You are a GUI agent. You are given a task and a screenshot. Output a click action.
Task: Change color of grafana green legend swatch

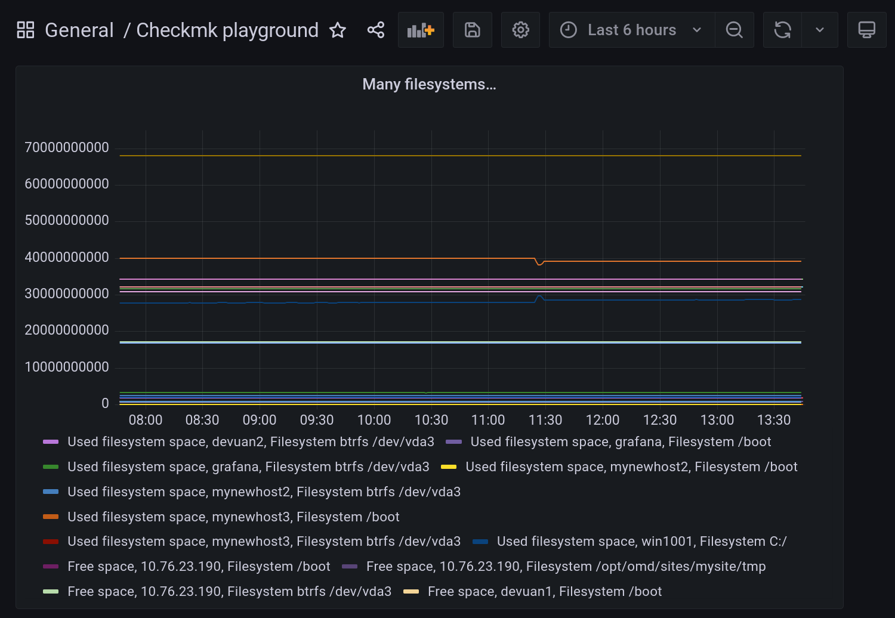point(51,467)
